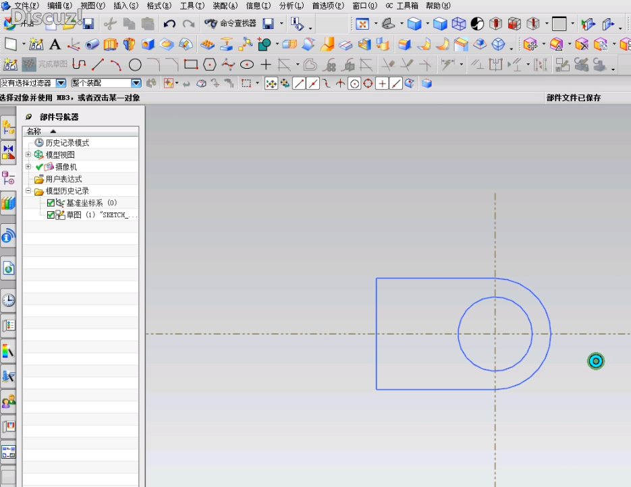Uncheck the 草图 (1) SKETCH checkbox
The image size is (631, 487).
(x=51, y=214)
